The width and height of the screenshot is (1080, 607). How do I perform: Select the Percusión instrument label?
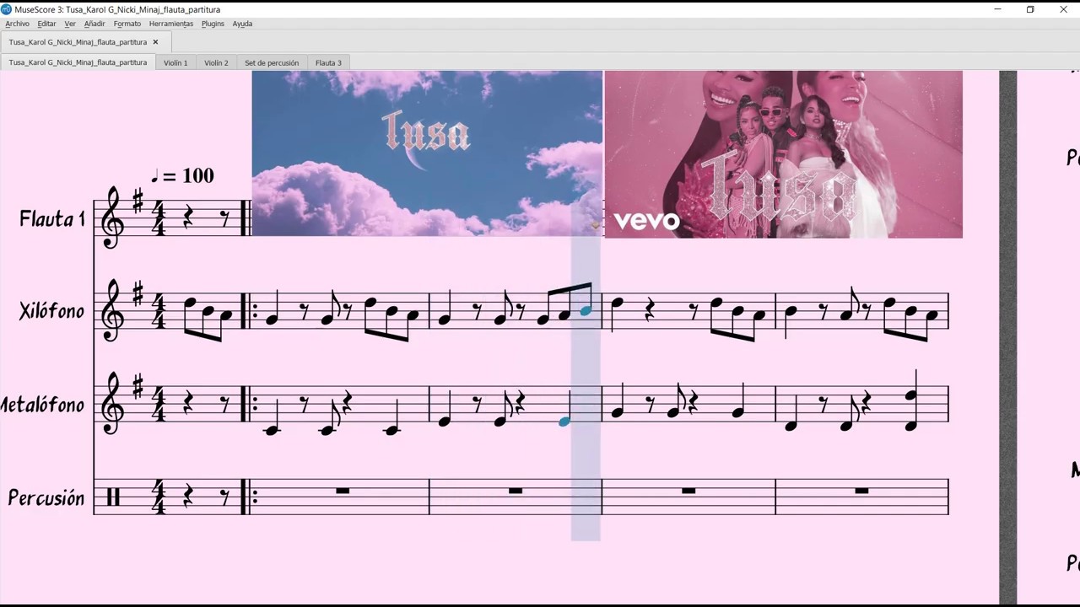tap(46, 498)
